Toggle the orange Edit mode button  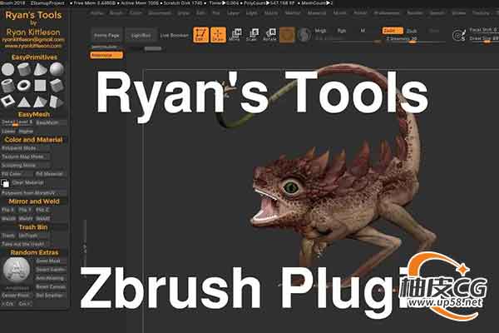pos(200,35)
